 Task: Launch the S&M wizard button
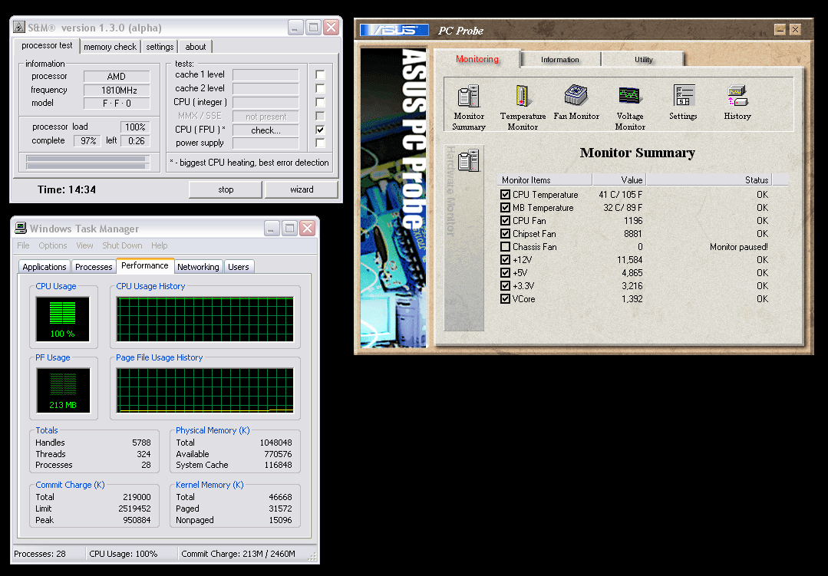pos(302,189)
